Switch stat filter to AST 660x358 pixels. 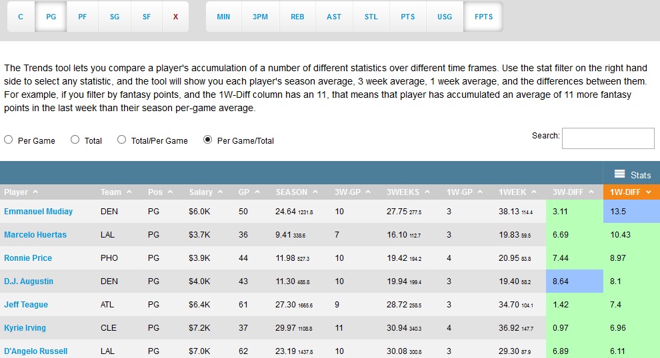pos(334,17)
